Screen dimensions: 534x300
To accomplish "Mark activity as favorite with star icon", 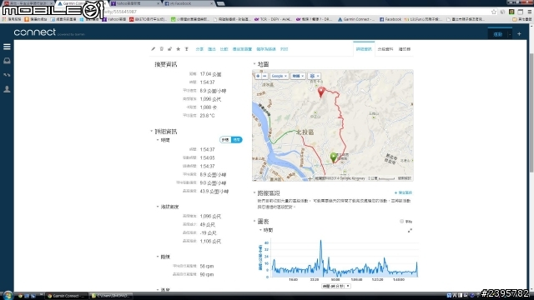I will click(178, 49).
